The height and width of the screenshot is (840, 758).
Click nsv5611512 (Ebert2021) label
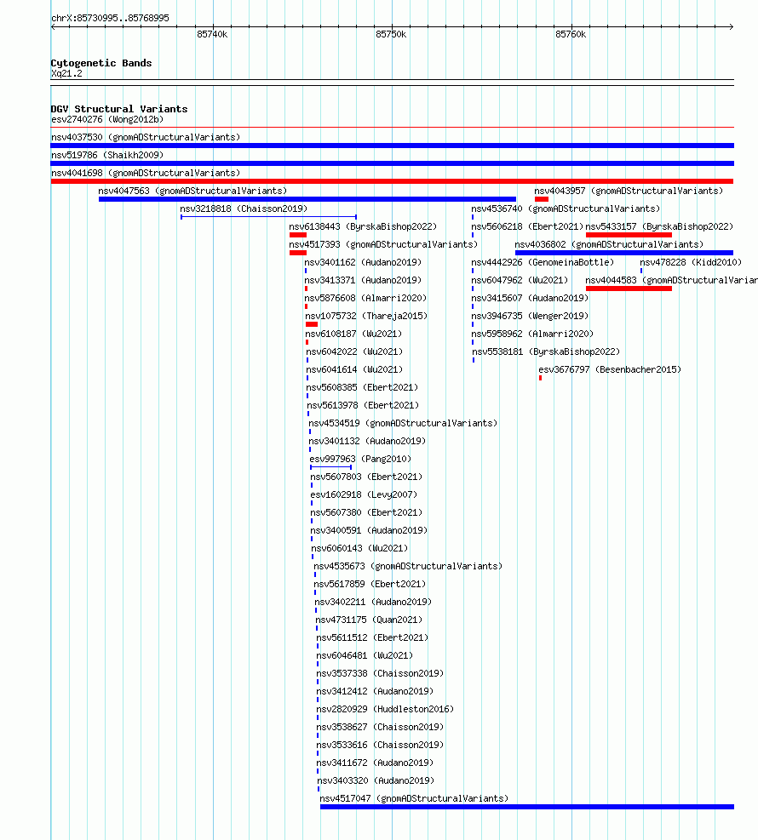point(372,637)
